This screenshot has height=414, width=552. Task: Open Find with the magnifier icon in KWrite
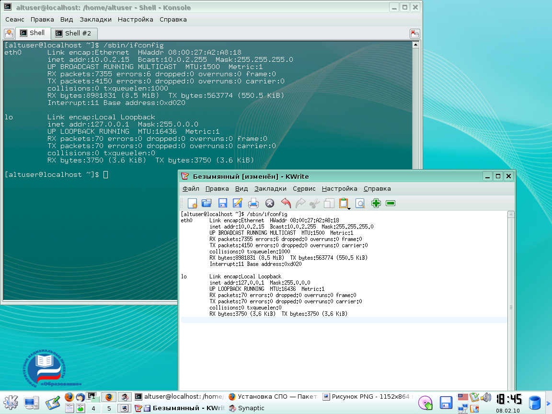[x=360, y=203]
